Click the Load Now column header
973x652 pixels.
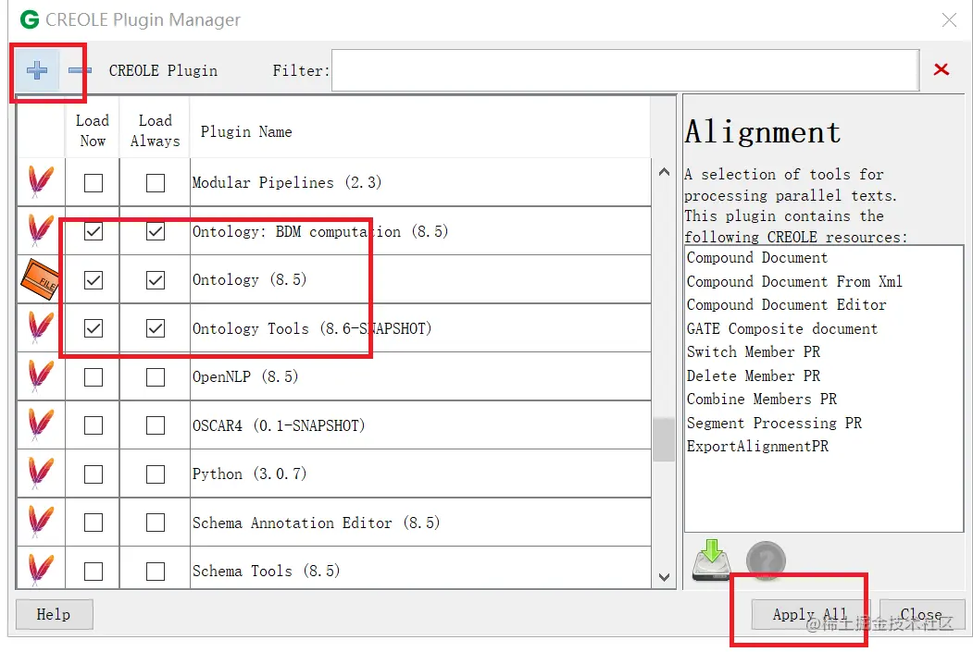pos(93,130)
